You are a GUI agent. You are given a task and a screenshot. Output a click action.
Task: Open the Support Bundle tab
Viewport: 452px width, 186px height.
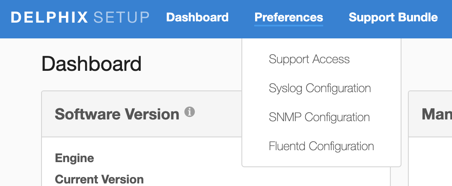pyautogui.click(x=393, y=17)
